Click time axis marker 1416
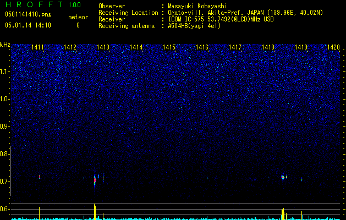This screenshot has height=220, width=346. coord(202,47)
